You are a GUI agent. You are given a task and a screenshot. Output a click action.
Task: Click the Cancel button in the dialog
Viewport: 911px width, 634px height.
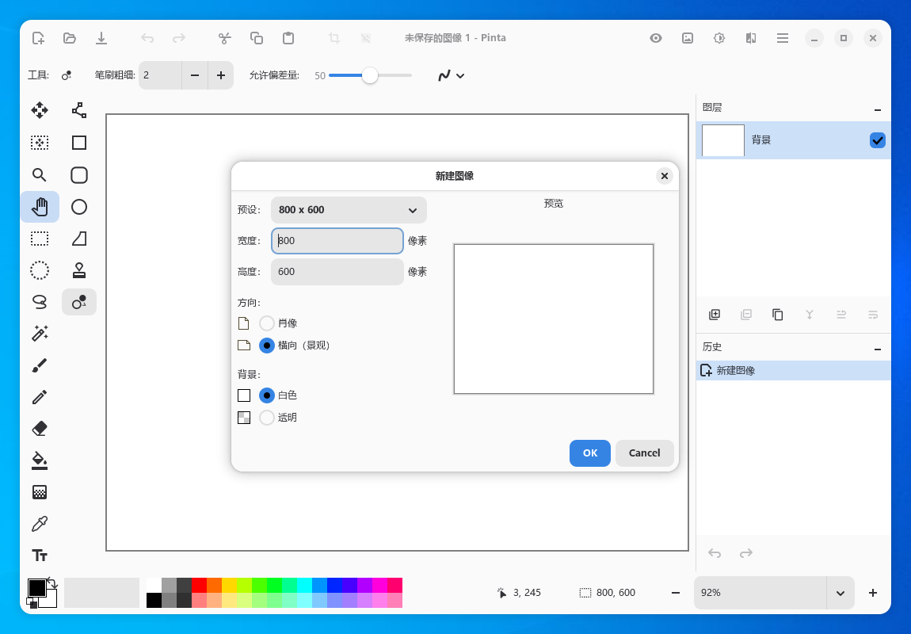click(x=644, y=453)
